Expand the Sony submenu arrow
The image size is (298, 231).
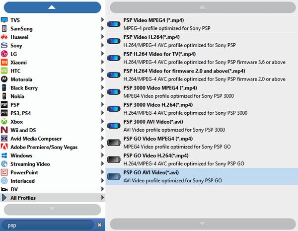(102, 45)
